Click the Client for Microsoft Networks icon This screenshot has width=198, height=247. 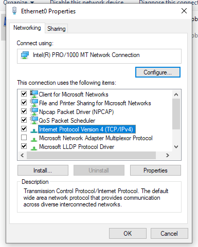(x=34, y=94)
